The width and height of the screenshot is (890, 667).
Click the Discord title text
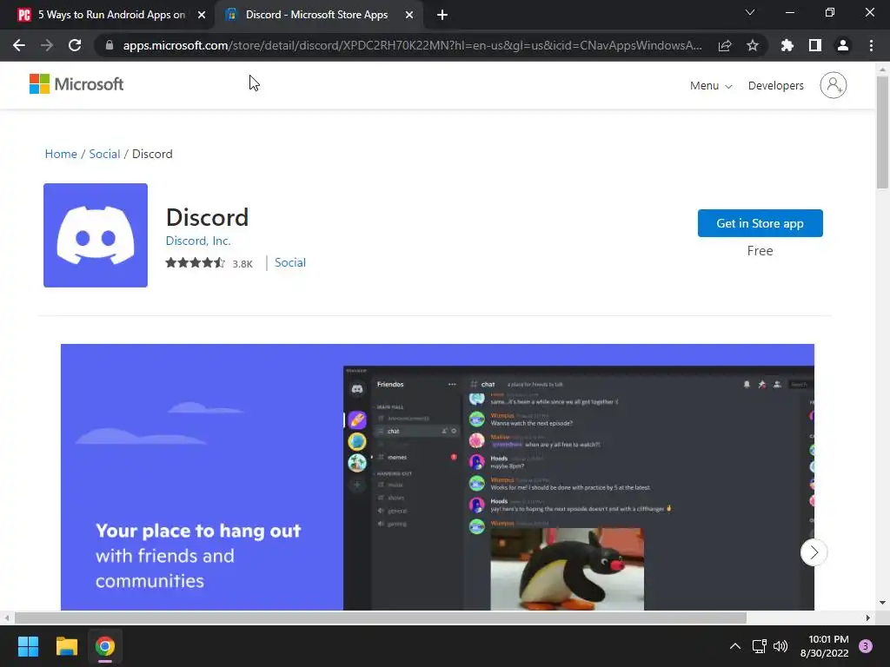click(x=207, y=217)
